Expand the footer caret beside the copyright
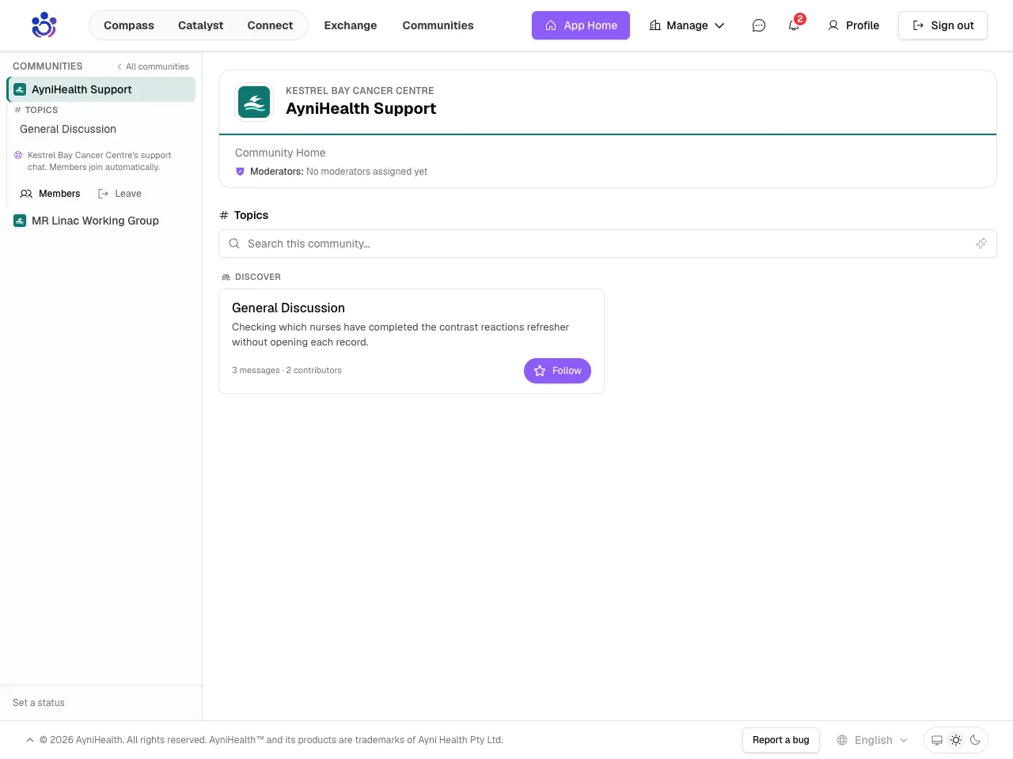 [x=30, y=740]
